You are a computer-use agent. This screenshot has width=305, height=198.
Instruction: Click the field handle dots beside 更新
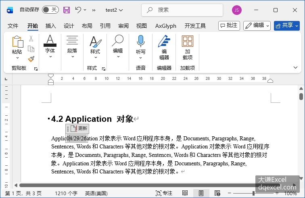pyautogui.click(x=68, y=129)
